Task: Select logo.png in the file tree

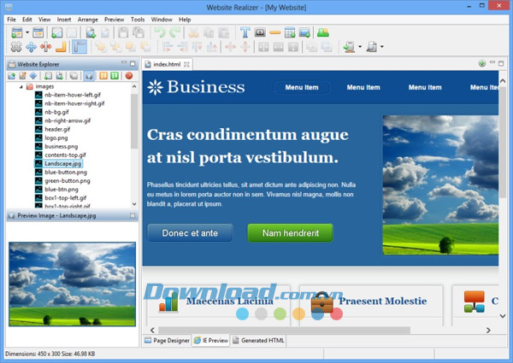Action: (x=56, y=138)
